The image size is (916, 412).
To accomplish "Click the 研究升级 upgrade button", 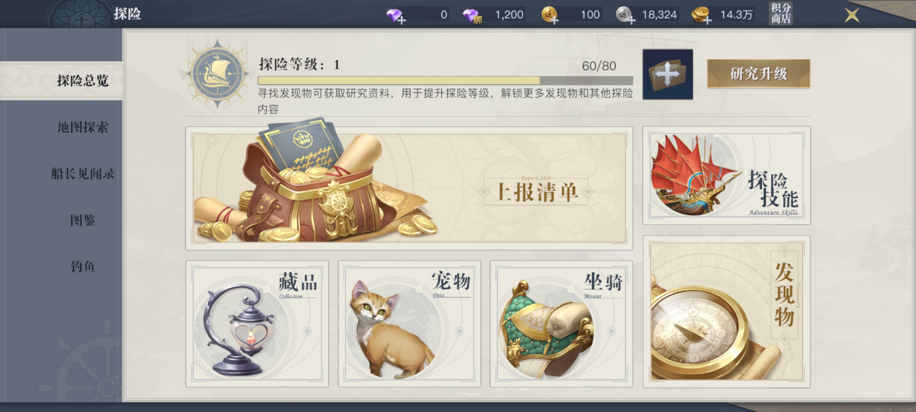I will (758, 74).
